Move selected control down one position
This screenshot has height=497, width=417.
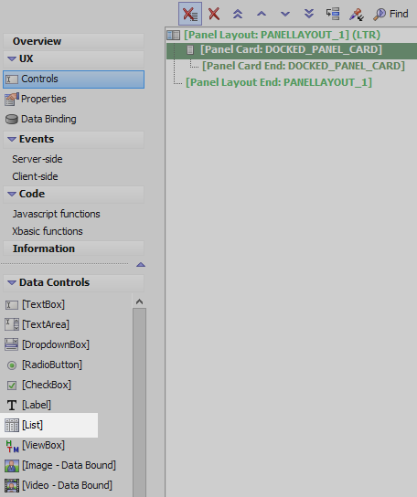285,14
